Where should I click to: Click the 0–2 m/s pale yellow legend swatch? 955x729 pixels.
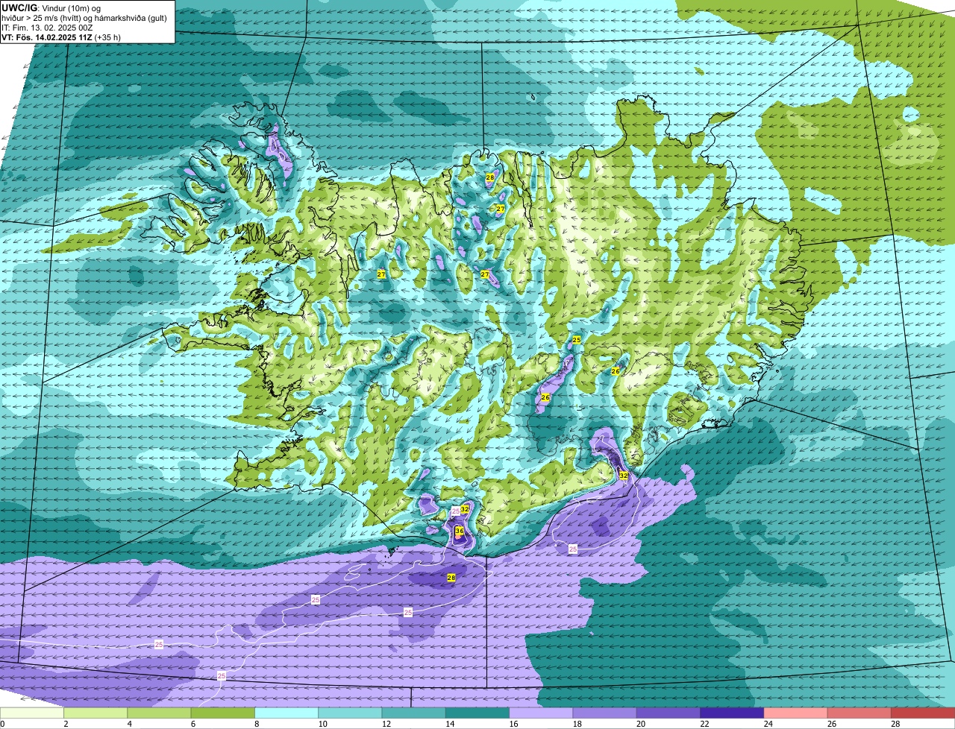[32, 713]
